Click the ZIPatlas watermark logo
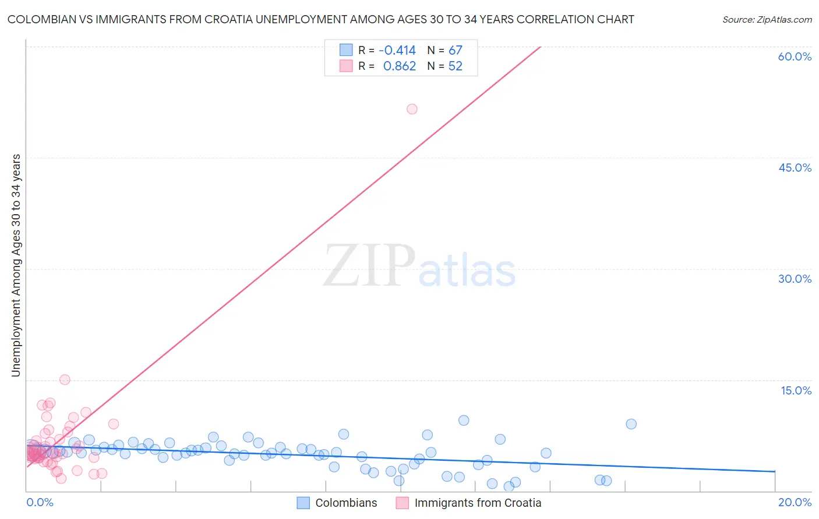Image resolution: width=819 pixels, height=519 pixels. click(419, 266)
